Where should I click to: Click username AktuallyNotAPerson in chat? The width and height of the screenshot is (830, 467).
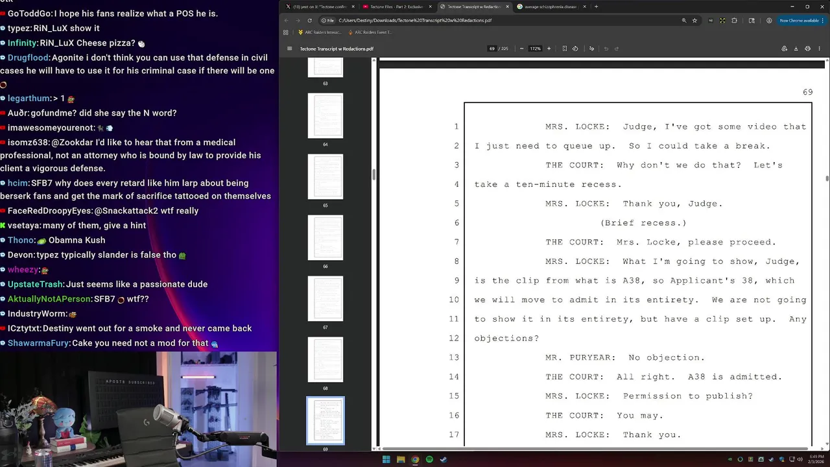click(49, 299)
